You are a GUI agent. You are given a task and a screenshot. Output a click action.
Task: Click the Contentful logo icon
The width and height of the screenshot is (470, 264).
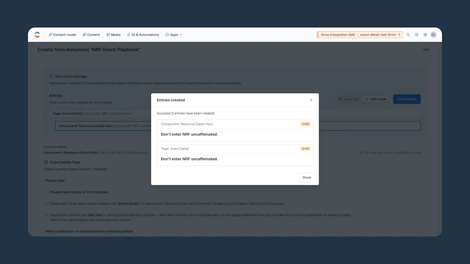click(37, 35)
